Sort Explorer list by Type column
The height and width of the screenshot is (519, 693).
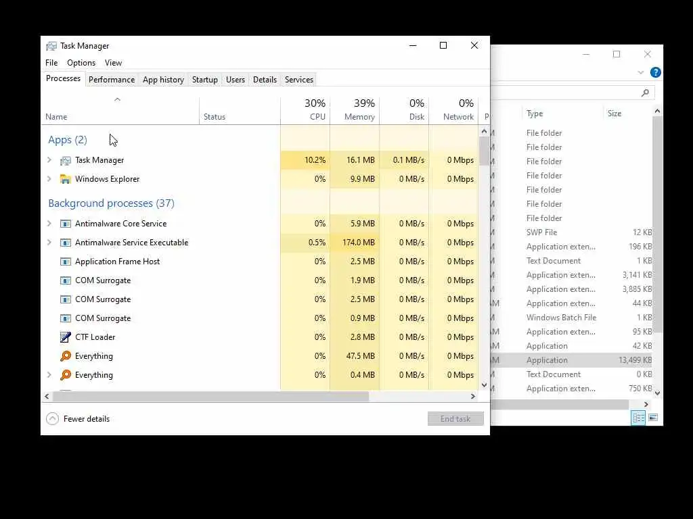[561, 114]
